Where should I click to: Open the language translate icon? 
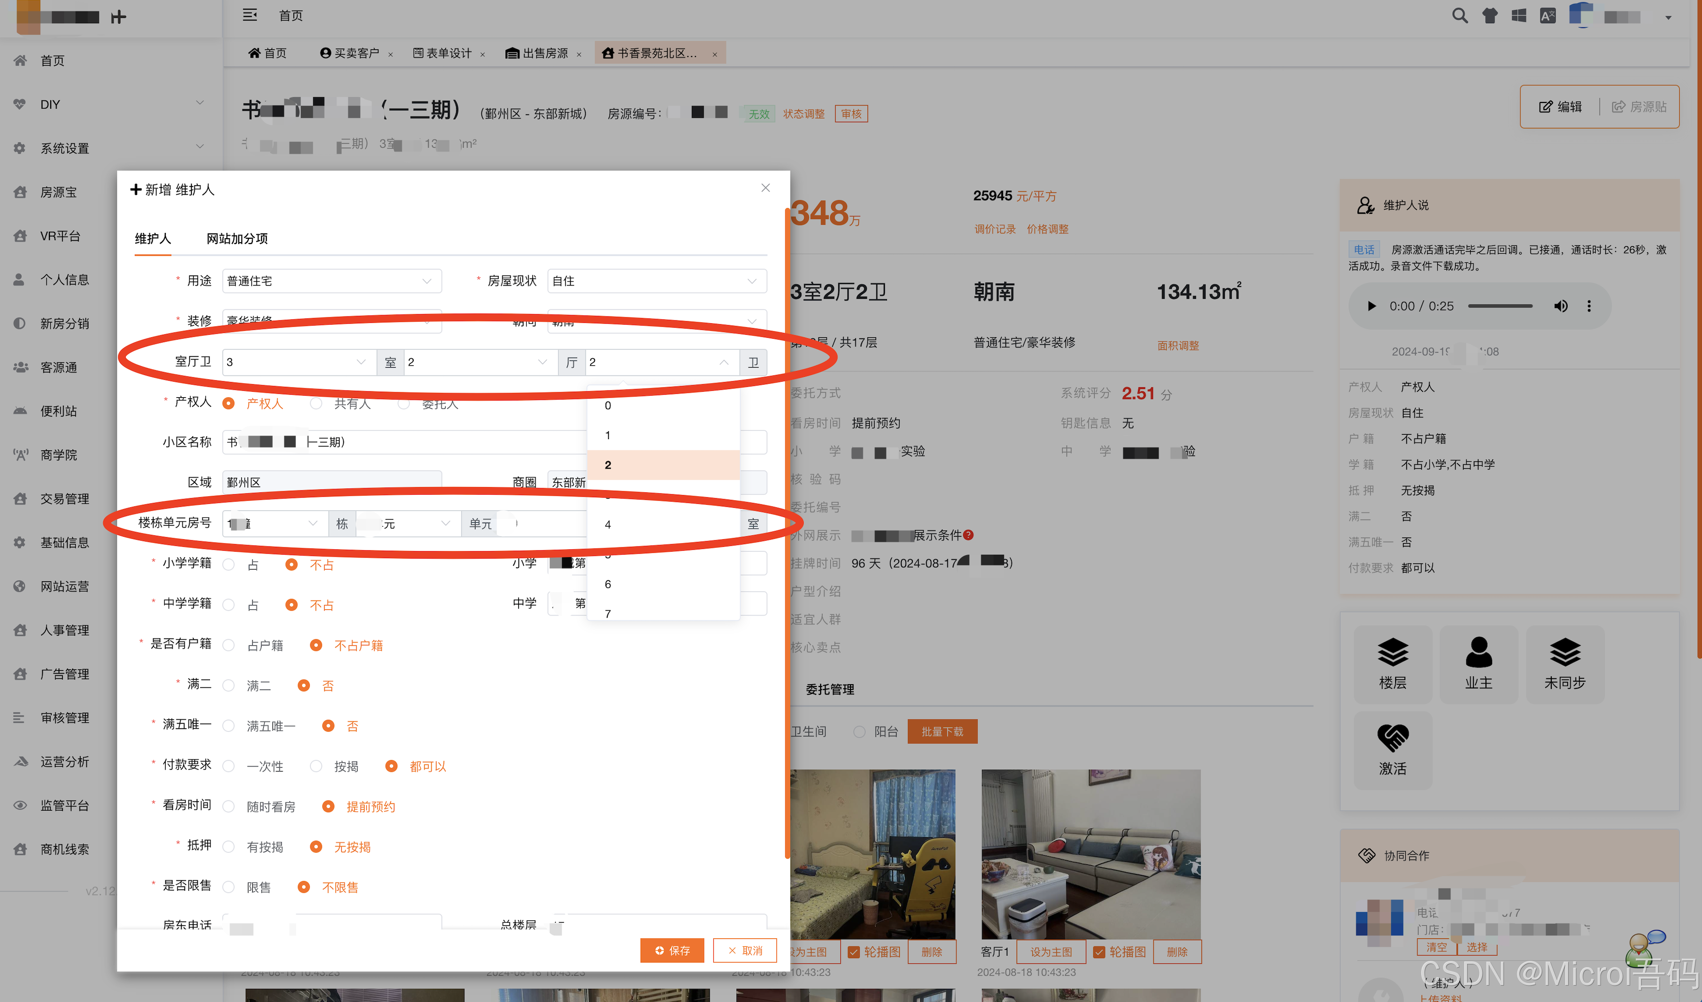(x=1547, y=15)
